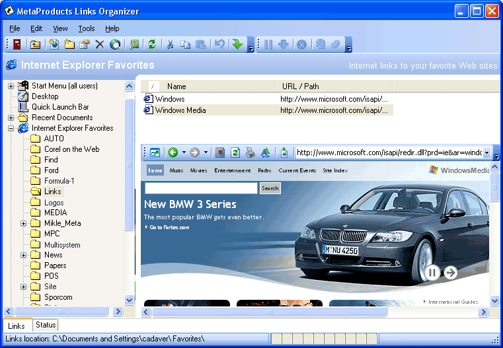
Task: Open the File menu
Action: pos(15,28)
